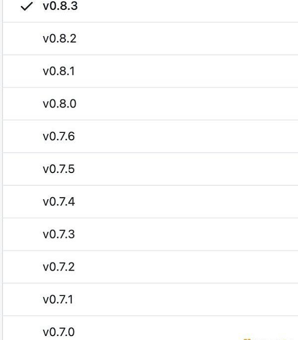Switch to version v0.7.4
The width and height of the screenshot is (298, 340).
pos(59,202)
